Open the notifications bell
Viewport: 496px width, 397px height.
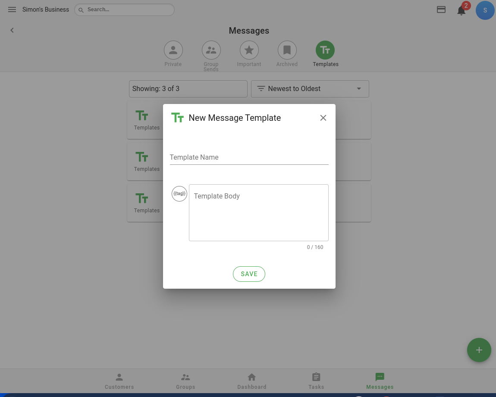461,11
